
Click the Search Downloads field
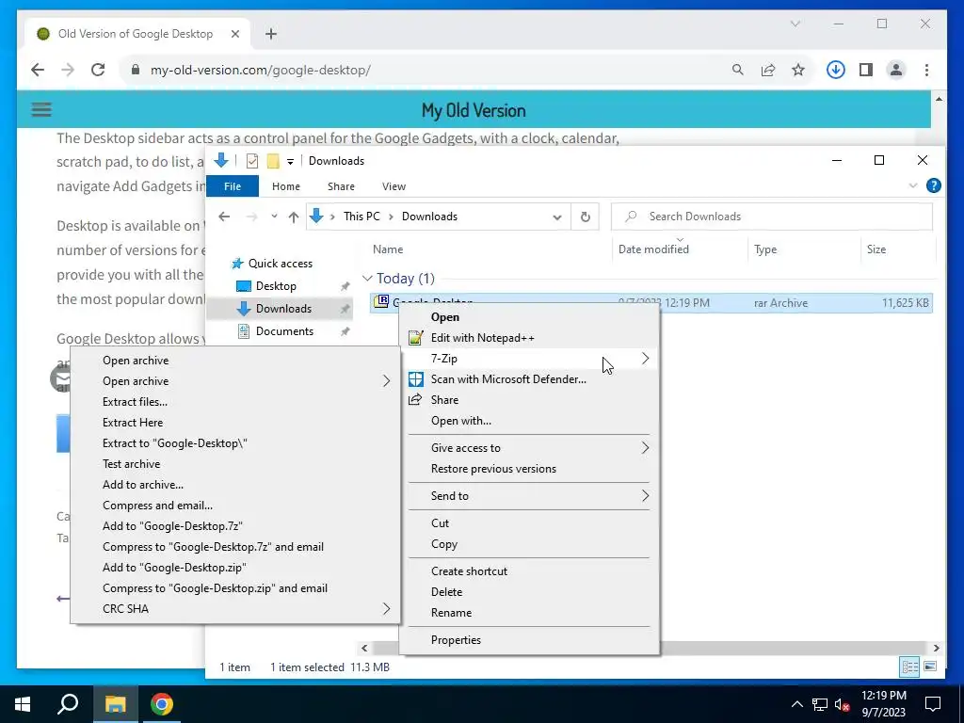pyautogui.click(x=772, y=217)
